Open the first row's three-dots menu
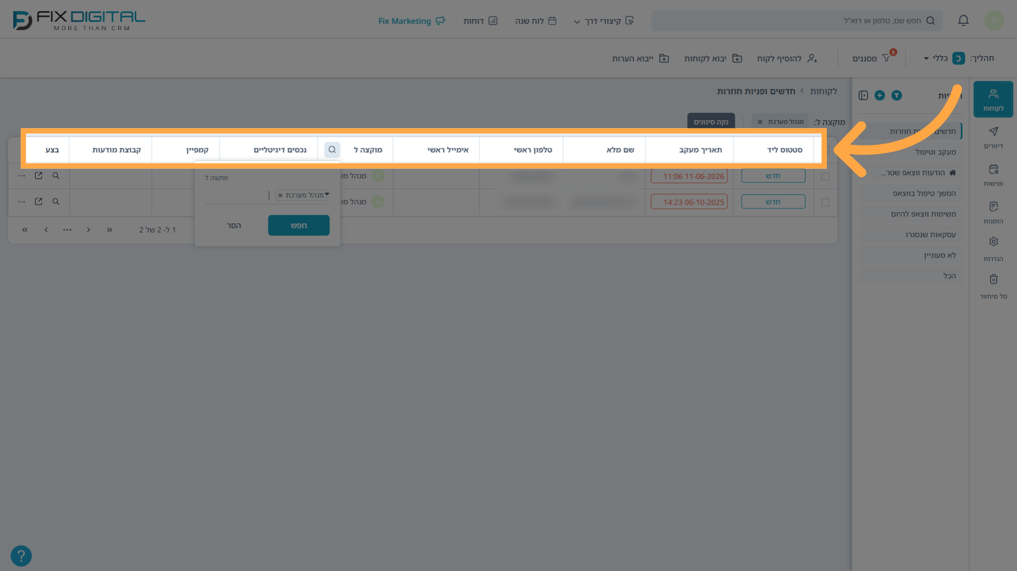The image size is (1017, 571). pos(22,176)
